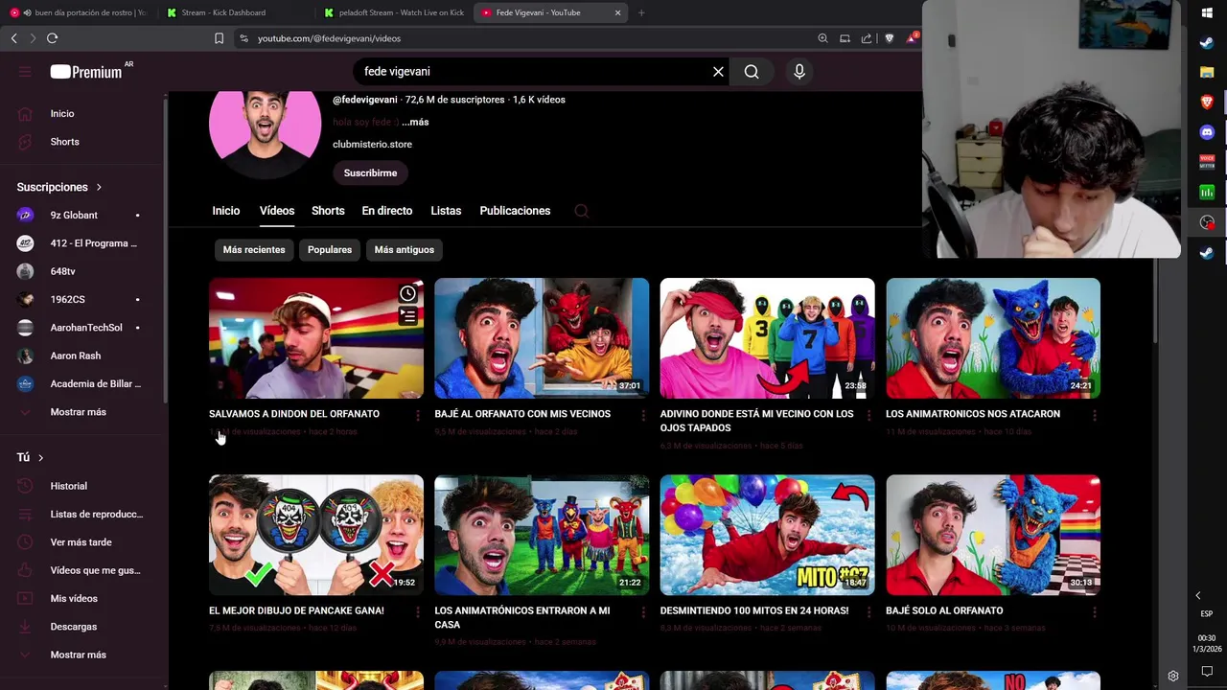This screenshot has height=690, width=1227.
Task: Open options for DESMINTIENDO 100 MITOS video
Action: pos(868,611)
